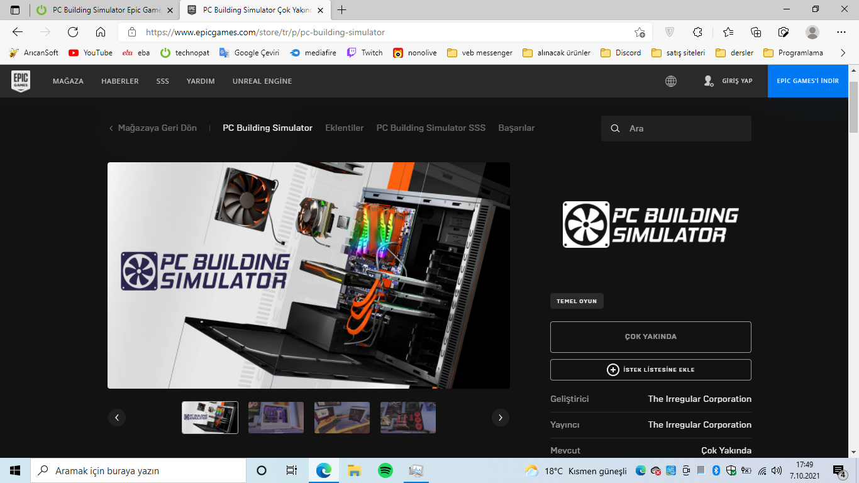Screen dimensions: 859x483
Task: Open File Explorer from the taskbar
Action: [x=354, y=470]
